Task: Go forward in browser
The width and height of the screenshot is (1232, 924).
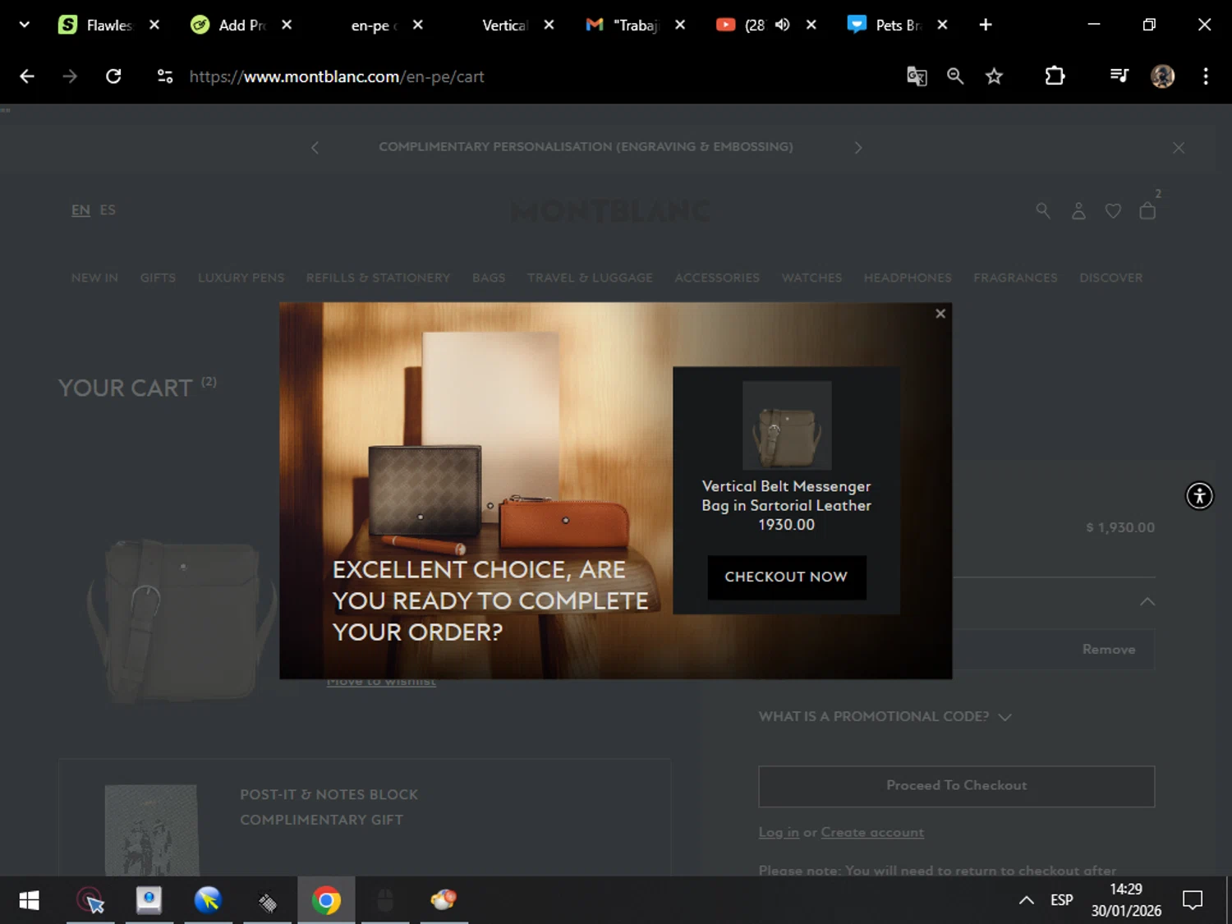Action: (70, 76)
